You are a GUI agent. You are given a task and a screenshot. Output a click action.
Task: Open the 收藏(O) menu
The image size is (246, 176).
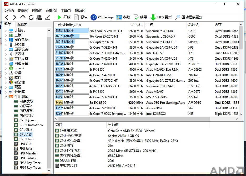pyautogui.click(x=52, y=11)
